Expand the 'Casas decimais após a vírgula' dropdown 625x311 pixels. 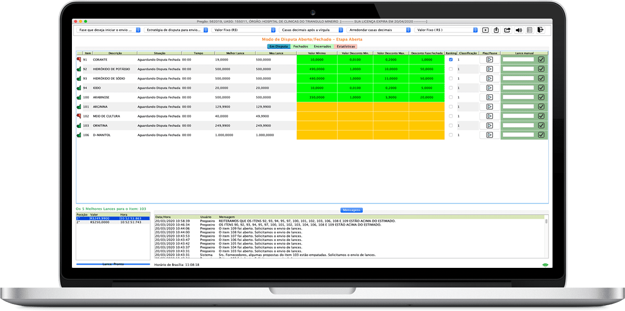coord(311,30)
